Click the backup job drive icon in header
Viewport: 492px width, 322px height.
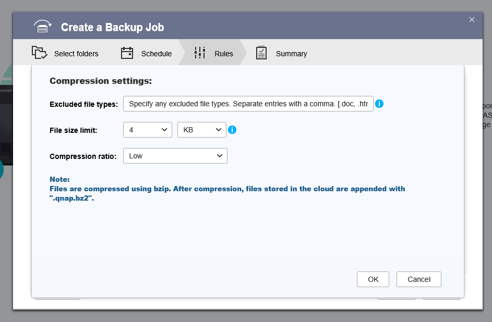click(42, 27)
